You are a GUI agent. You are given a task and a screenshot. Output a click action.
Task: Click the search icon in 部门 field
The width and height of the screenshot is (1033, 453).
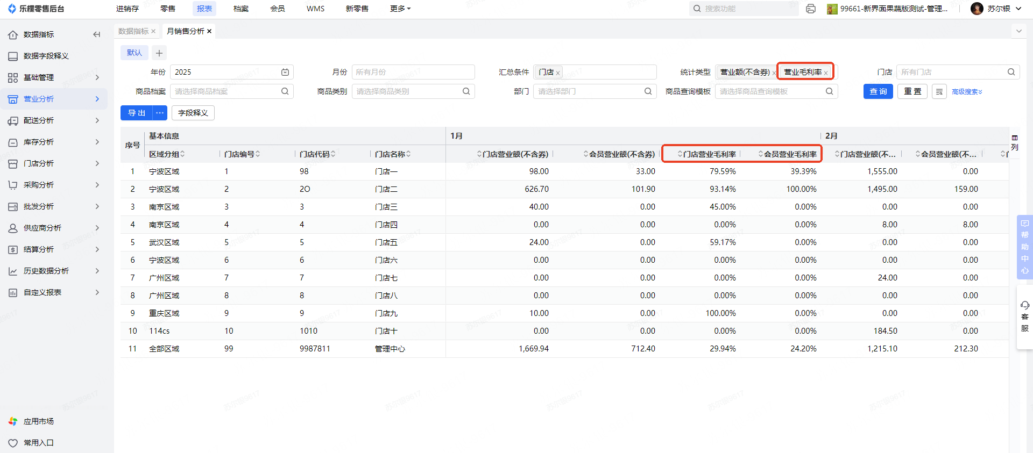point(648,91)
